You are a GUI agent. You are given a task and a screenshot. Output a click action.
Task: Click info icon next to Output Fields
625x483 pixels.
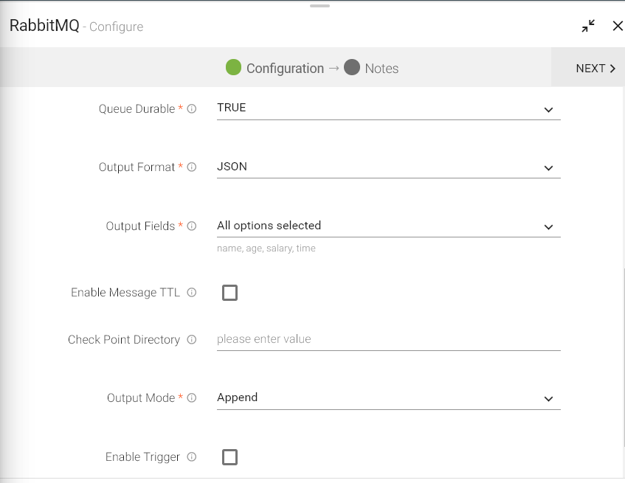(x=192, y=226)
